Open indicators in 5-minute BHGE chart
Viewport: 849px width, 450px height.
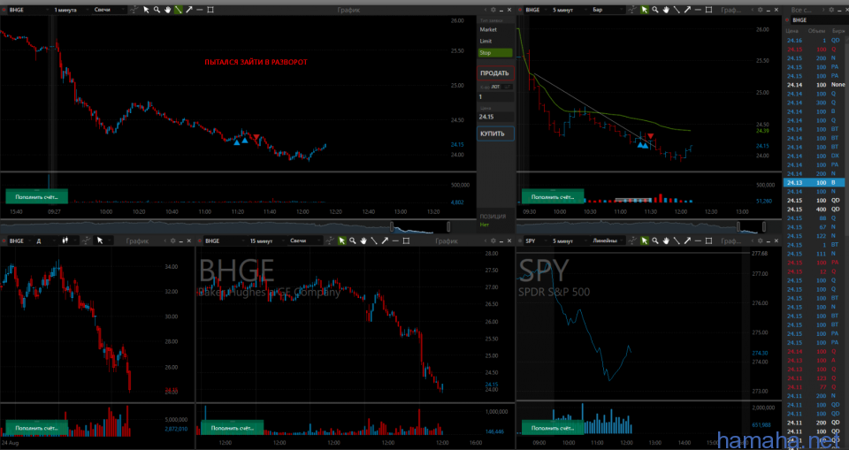pyautogui.click(x=631, y=10)
